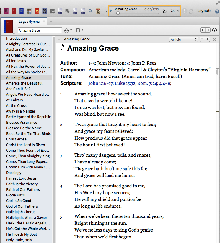Click the window expand arrows icon

218,3
